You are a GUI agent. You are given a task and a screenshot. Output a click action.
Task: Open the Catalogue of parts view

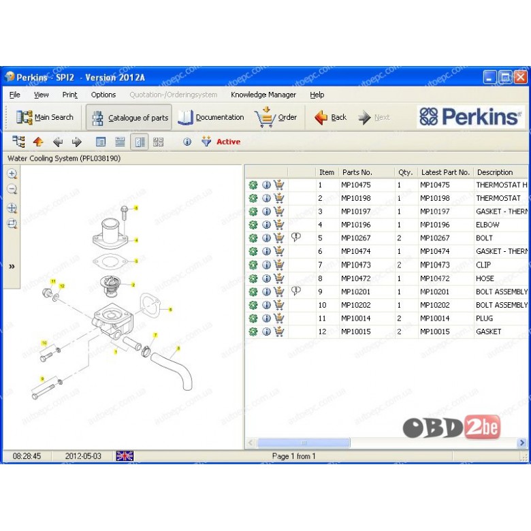click(x=129, y=118)
